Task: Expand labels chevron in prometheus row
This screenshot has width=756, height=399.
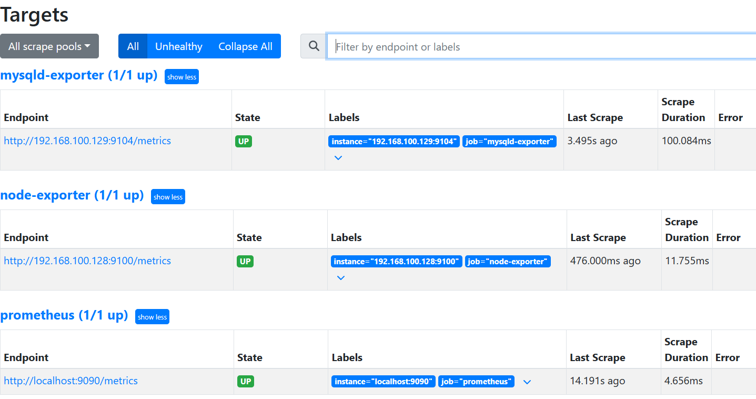Action: click(527, 382)
